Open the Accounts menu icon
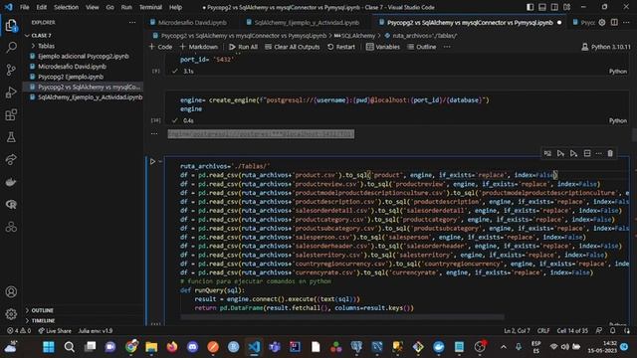The height and width of the screenshot is (358, 637). [x=11, y=291]
